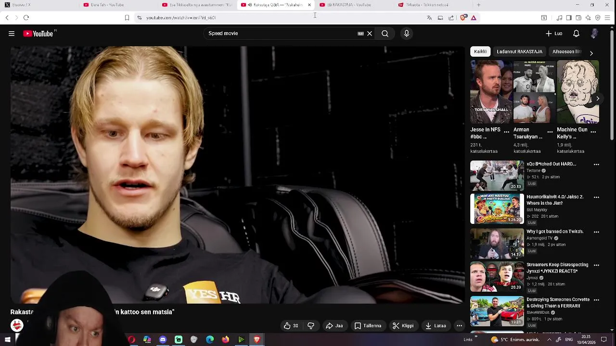Screen dimensions: 616x346
Task: Advance the Shorts shelf with the arrow
Action: [597, 98]
